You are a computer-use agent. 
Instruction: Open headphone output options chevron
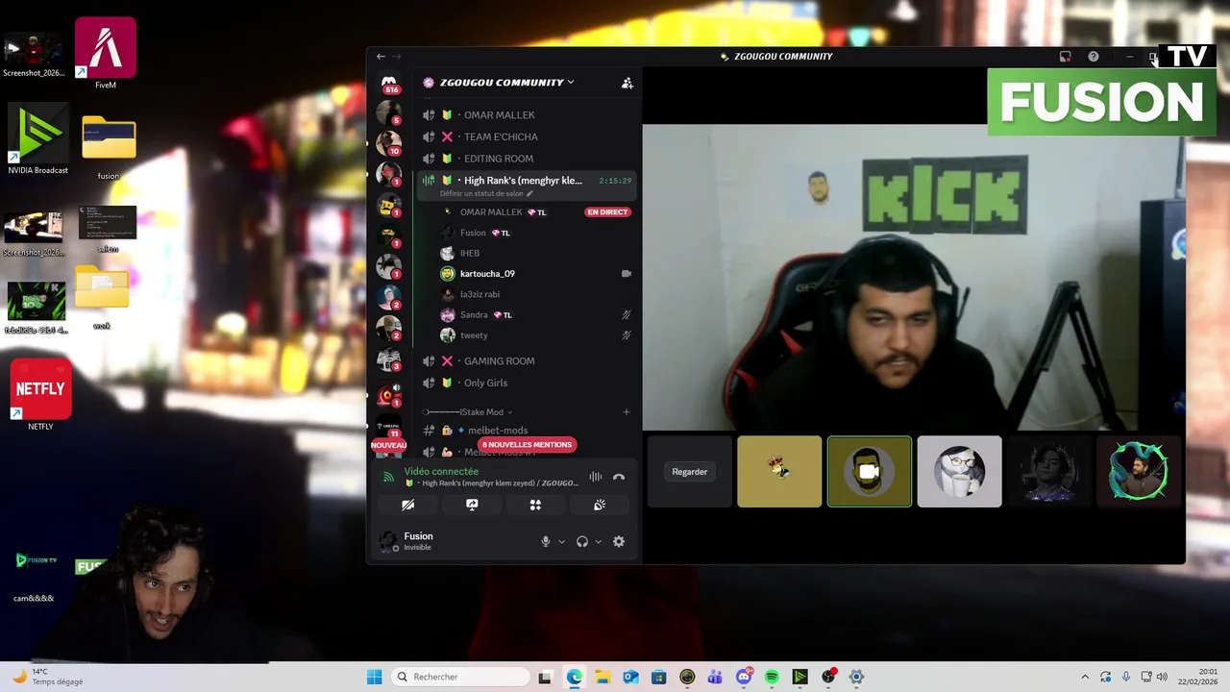coord(598,541)
